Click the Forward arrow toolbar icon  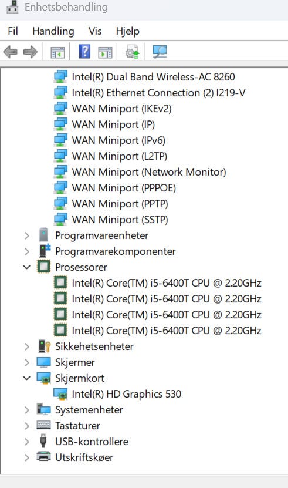click(x=31, y=52)
